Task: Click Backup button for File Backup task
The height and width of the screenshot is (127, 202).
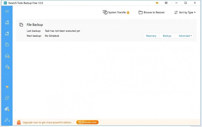Action: [167, 36]
